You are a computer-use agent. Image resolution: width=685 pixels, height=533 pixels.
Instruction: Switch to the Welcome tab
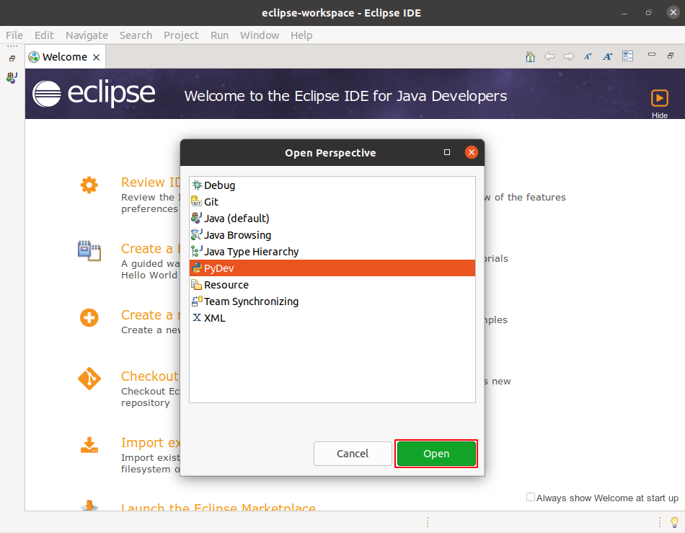pos(64,57)
